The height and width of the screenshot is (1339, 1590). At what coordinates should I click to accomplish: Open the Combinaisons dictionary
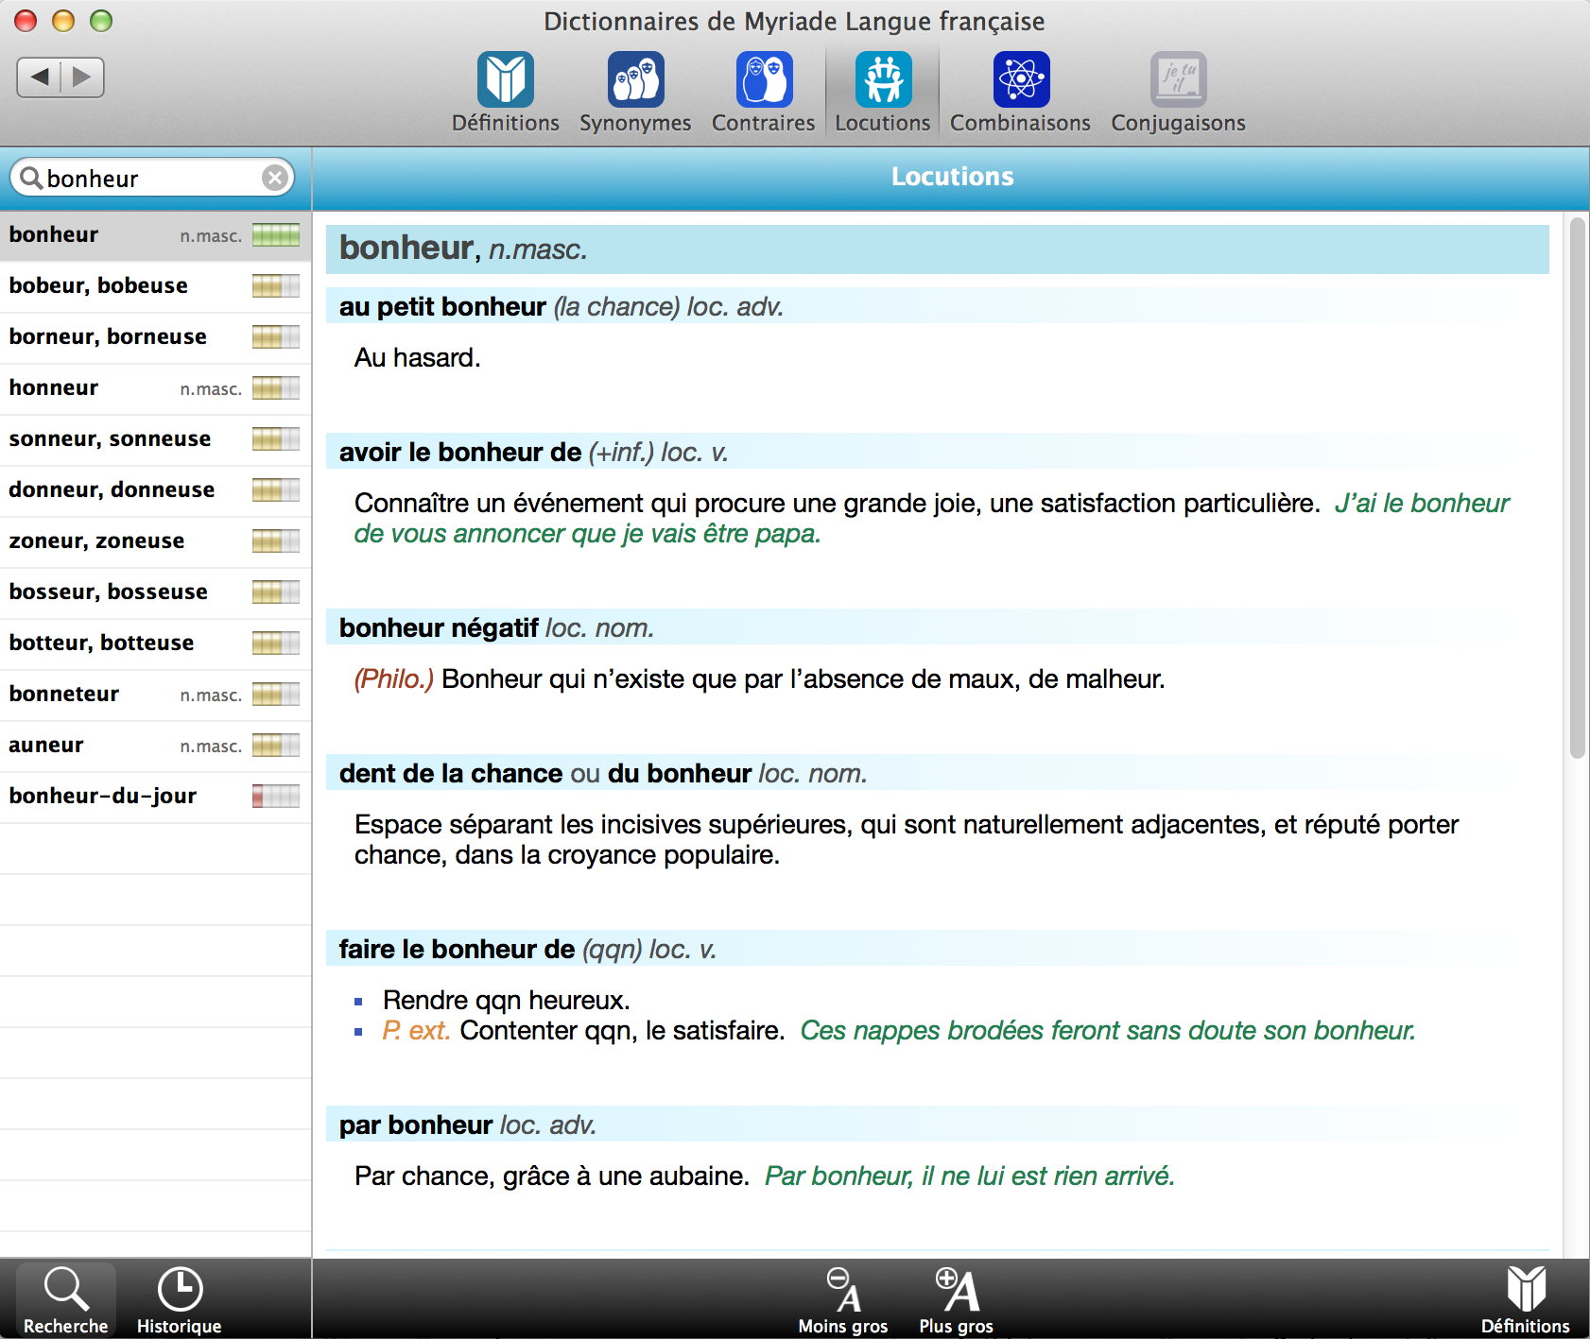(x=1021, y=93)
